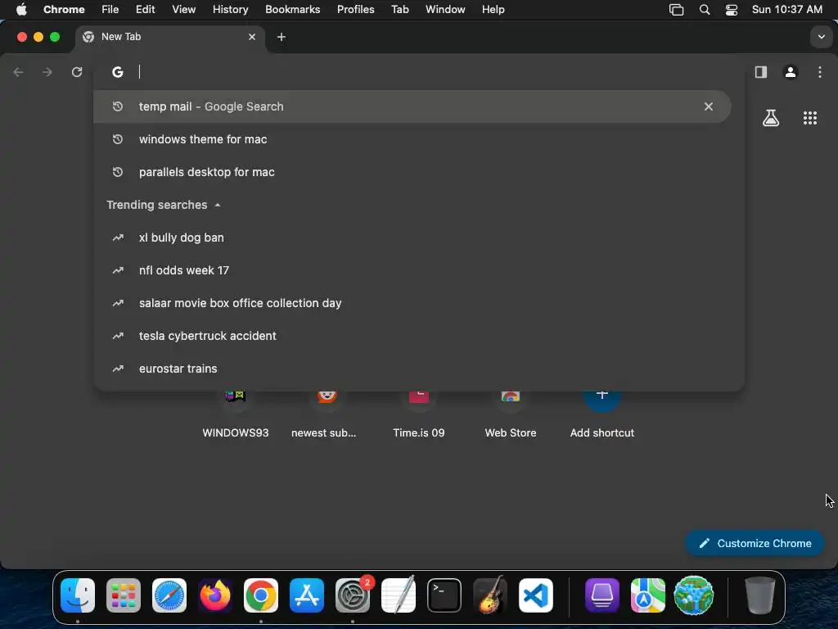Open the profile avatar icon

(791, 72)
